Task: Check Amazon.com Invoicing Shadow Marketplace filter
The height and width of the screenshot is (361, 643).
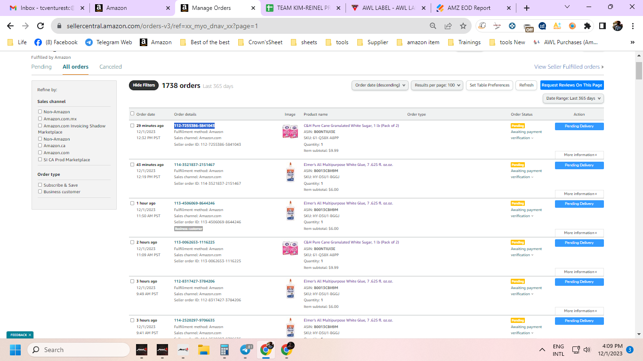Action: point(40,126)
